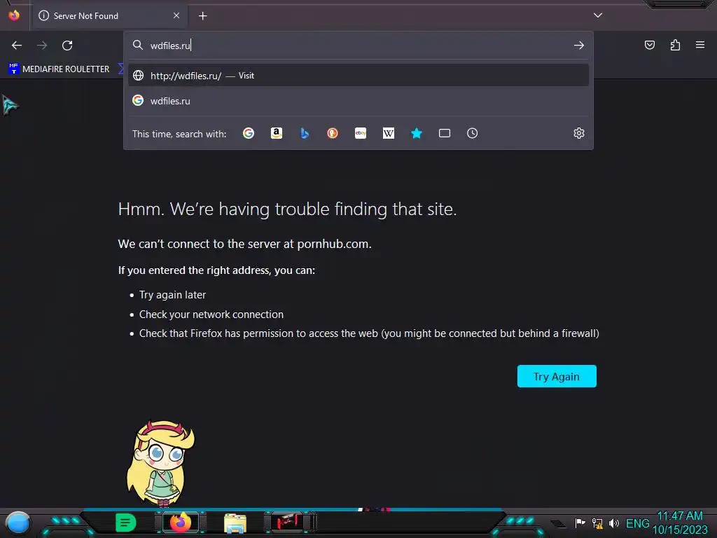Image resolution: width=717 pixels, height=538 pixels.
Task: Click the forward navigation arrow
Action: pyautogui.click(x=42, y=46)
